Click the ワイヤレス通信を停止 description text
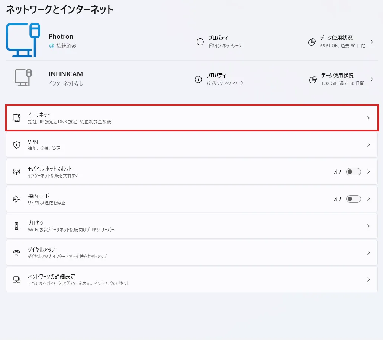 (46, 203)
